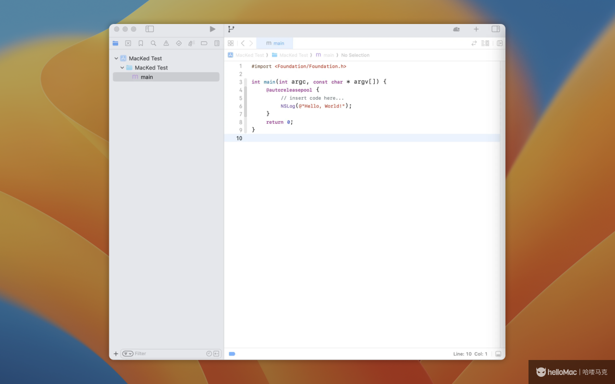Click MacKed Test folder in jump bar
Viewport: 615px width, 384px height.
(x=290, y=55)
